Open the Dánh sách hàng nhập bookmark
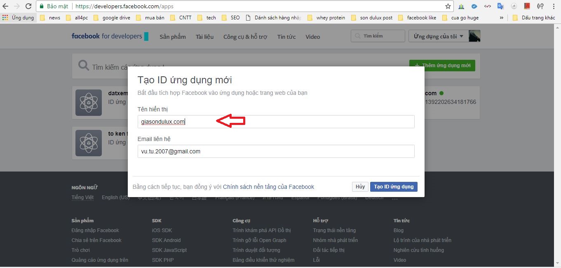Screen dimensions: 561x268 (273, 18)
